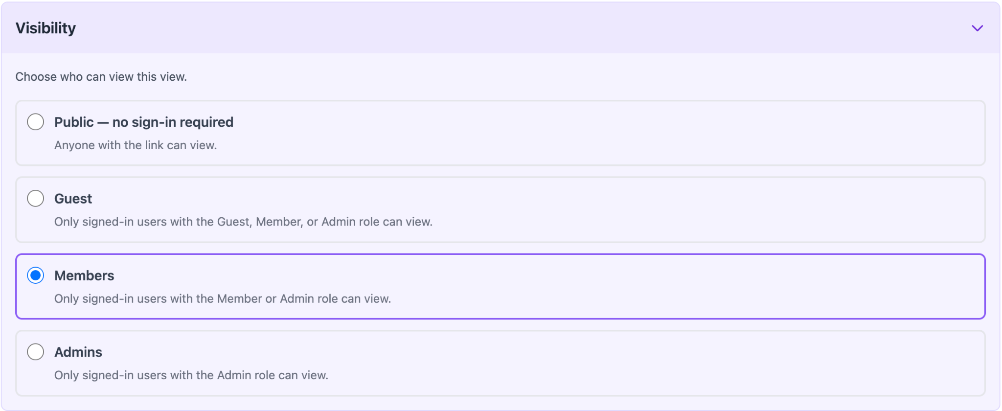Screen dimensions: 1002x411
Task: Click the Guest label text
Action: point(72,198)
